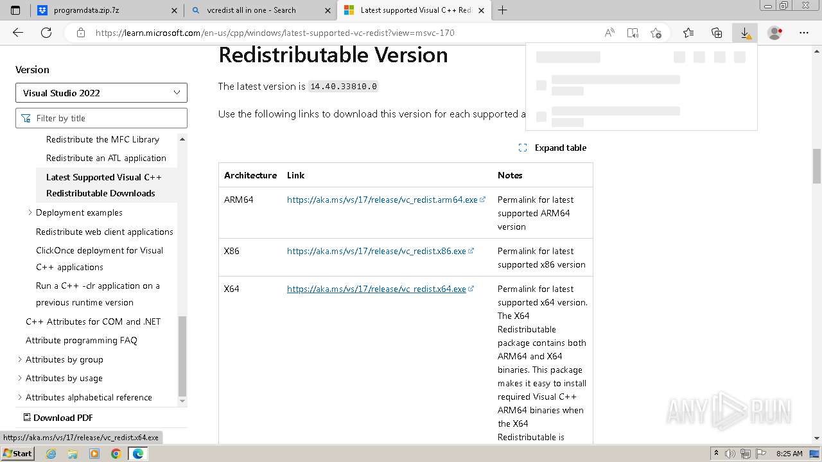
Task: Click the address bar URL
Action: [275, 33]
